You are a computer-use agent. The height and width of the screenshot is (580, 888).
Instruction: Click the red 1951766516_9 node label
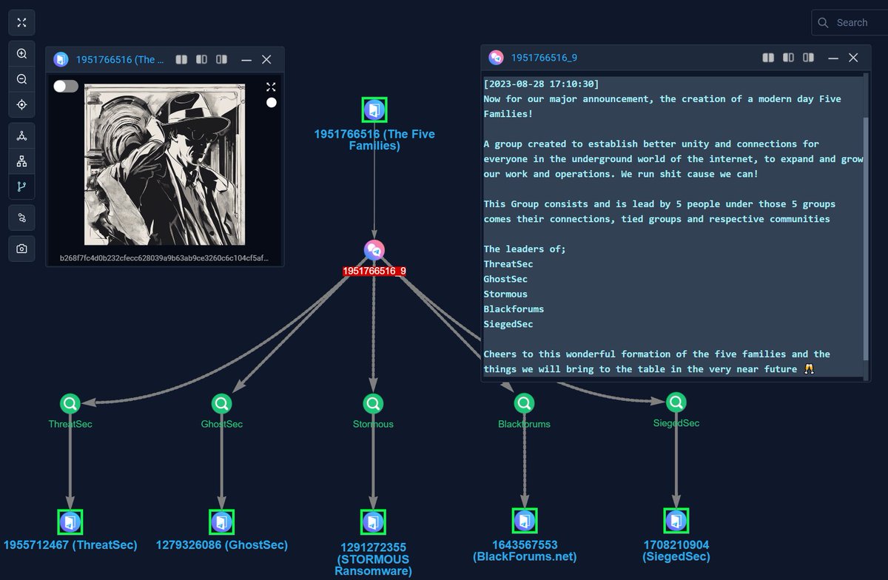point(374,272)
